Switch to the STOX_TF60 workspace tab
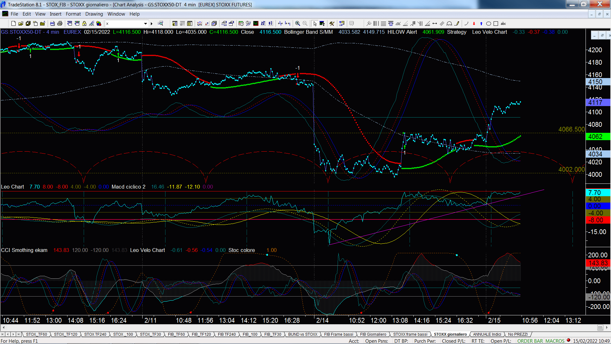611x344 pixels. [36, 334]
